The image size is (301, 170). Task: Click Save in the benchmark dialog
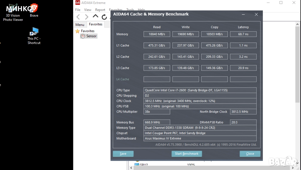tap(123, 154)
